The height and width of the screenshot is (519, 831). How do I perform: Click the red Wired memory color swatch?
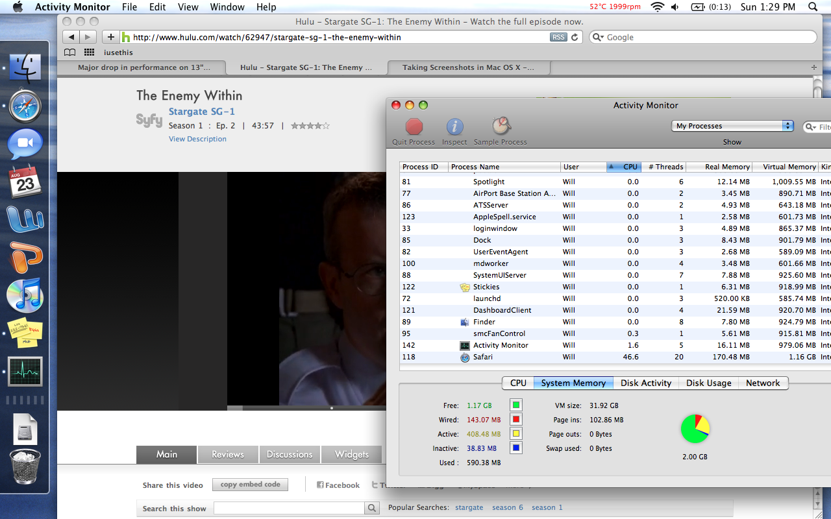click(515, 420)
